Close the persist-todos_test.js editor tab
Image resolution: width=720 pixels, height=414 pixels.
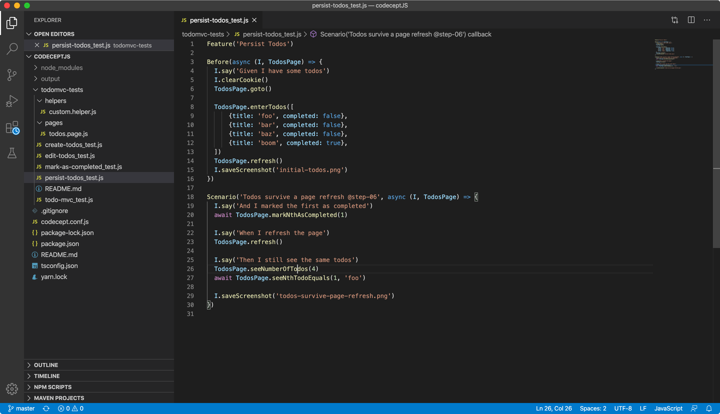pos(254,20)
